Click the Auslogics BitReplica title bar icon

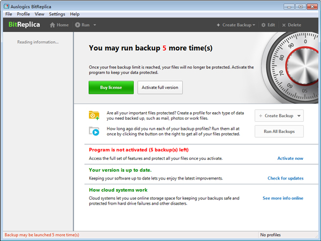(6, 6)
